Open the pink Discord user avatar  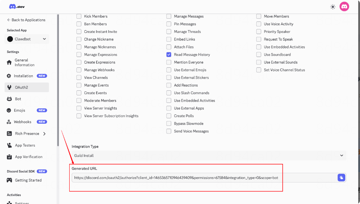click(x=344, y=7)
